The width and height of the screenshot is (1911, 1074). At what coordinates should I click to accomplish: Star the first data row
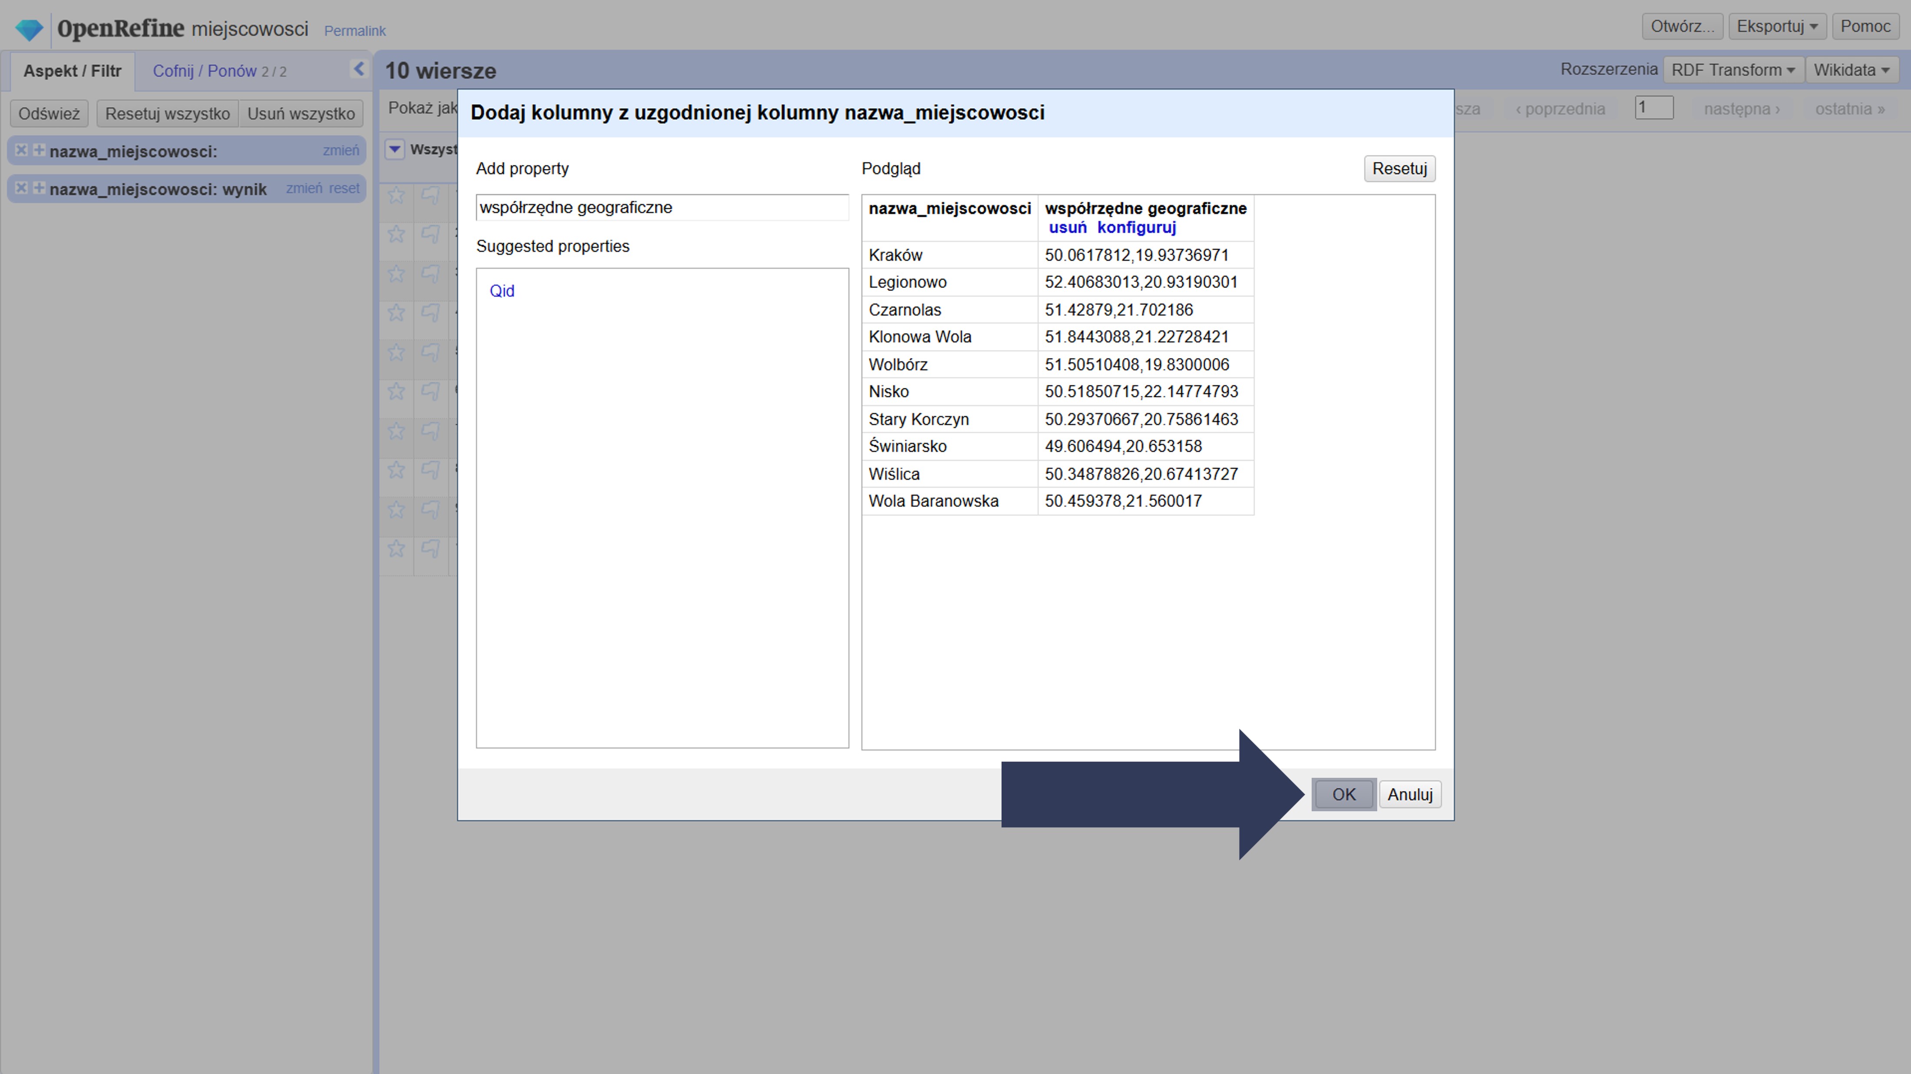click(396, 196)
